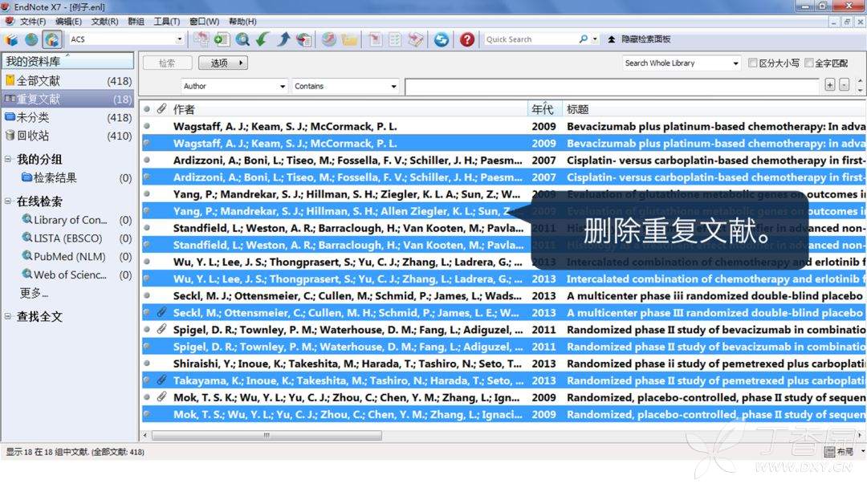
Task: Sort by the 年代 column header
Action: tap(544, 109)
